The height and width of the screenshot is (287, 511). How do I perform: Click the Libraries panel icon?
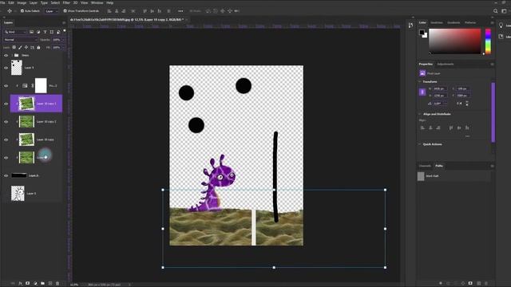tap(501, 37)
